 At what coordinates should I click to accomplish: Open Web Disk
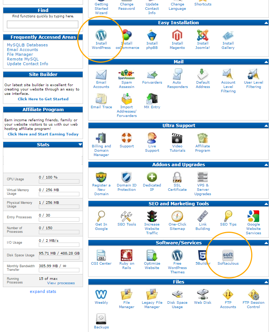tap(203, 294)
